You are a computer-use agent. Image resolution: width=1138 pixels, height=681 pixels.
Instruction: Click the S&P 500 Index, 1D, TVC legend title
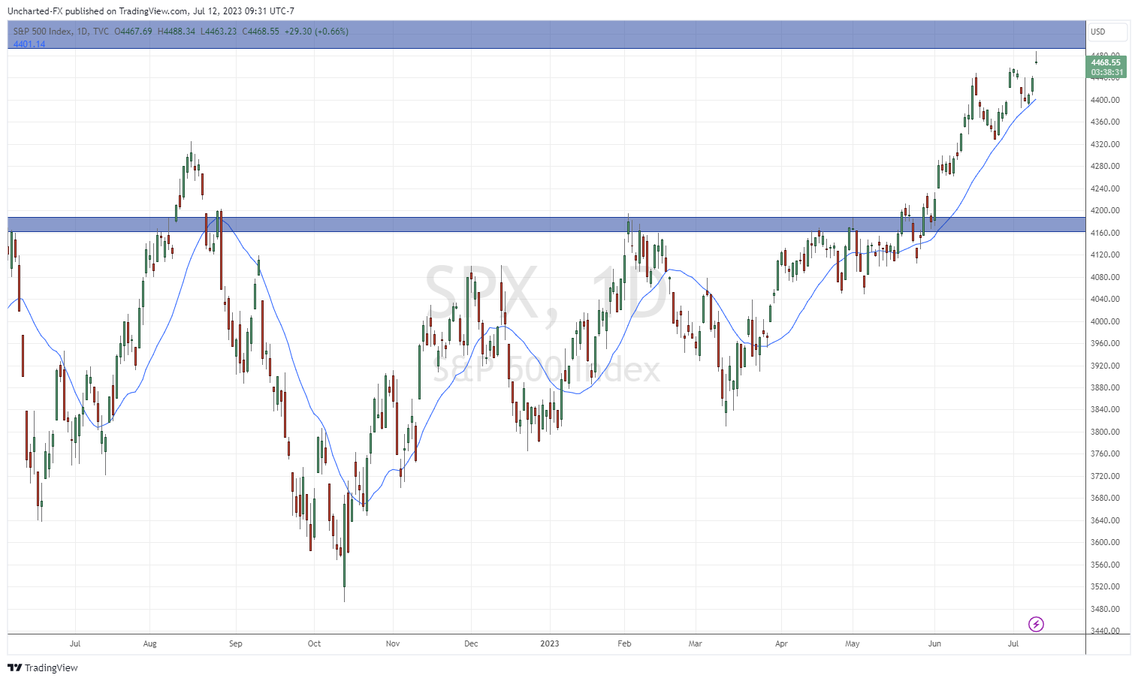tap(61, 32)
